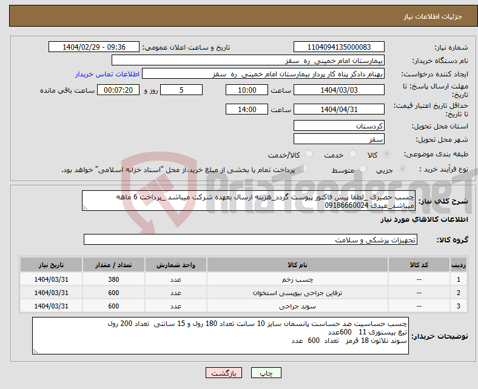
Task: Click the request creator name field
Action: (263, 74)
